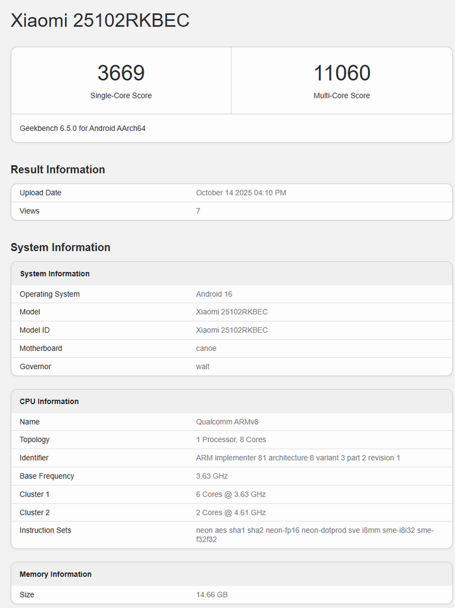Select the motherboard value canoe
The height and width of the screenshot is (608, 455).
[206, 348]
